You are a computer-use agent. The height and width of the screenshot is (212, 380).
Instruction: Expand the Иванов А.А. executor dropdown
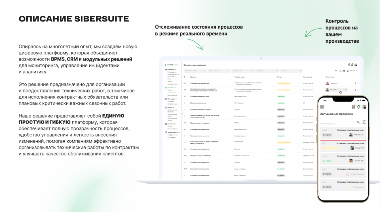[336, 90]
